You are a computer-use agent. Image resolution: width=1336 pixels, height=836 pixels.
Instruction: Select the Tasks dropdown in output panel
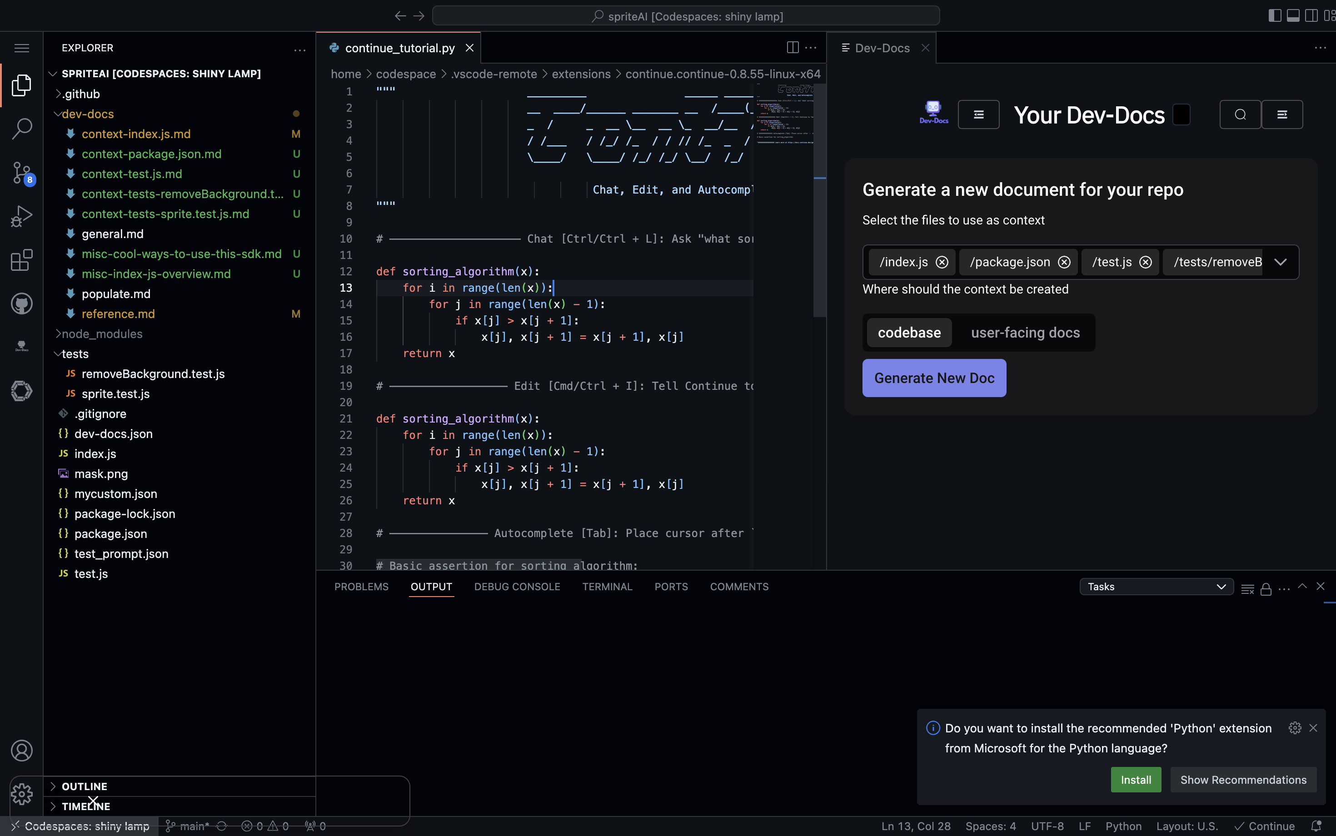pyautogui.click(x=1156, y=587)
